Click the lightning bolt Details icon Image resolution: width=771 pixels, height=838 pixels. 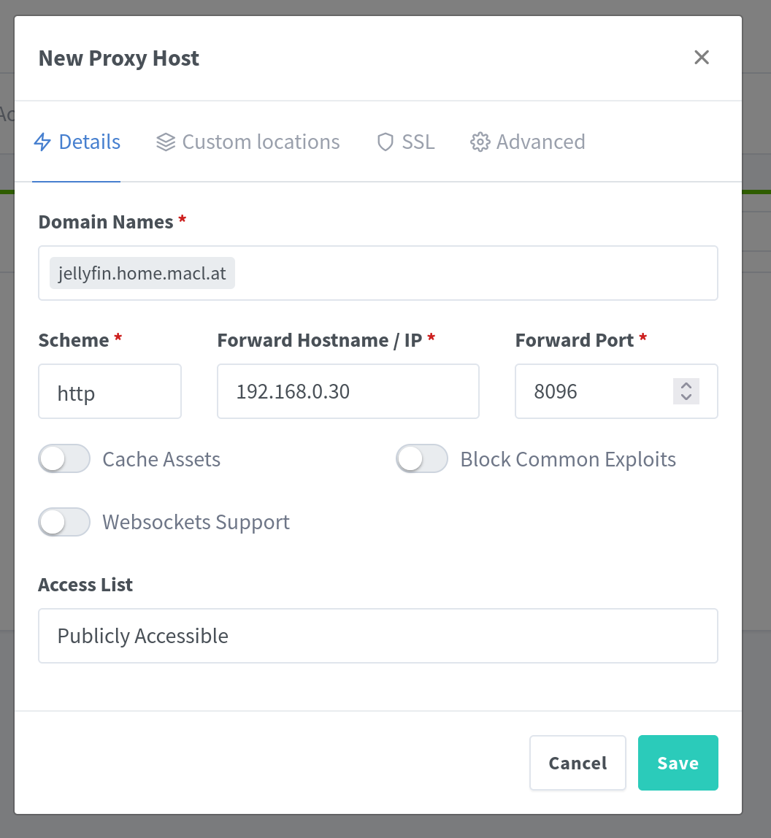tap(43, 142)
